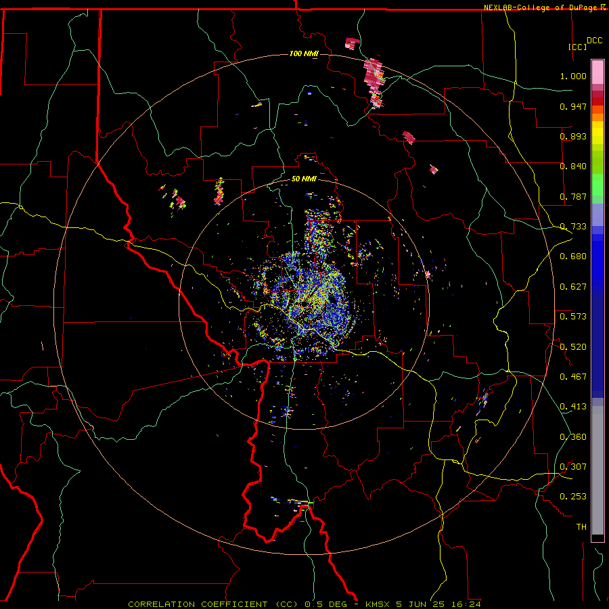Click the 0.947 scale value

(573, 106)
